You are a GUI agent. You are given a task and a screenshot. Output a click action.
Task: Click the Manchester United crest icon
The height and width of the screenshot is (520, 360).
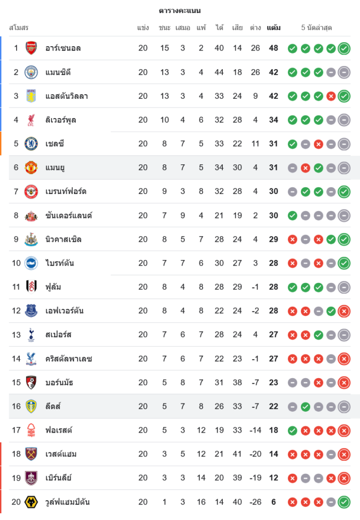[31, 167]
